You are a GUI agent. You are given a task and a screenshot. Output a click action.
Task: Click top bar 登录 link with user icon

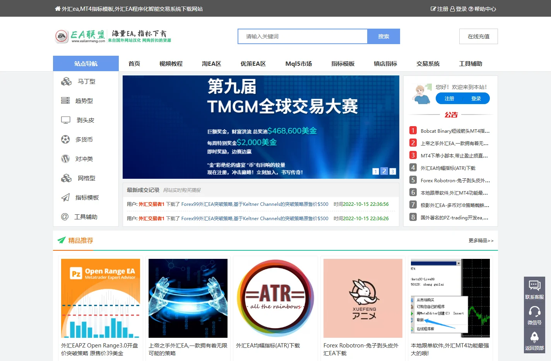click(458, 9)
